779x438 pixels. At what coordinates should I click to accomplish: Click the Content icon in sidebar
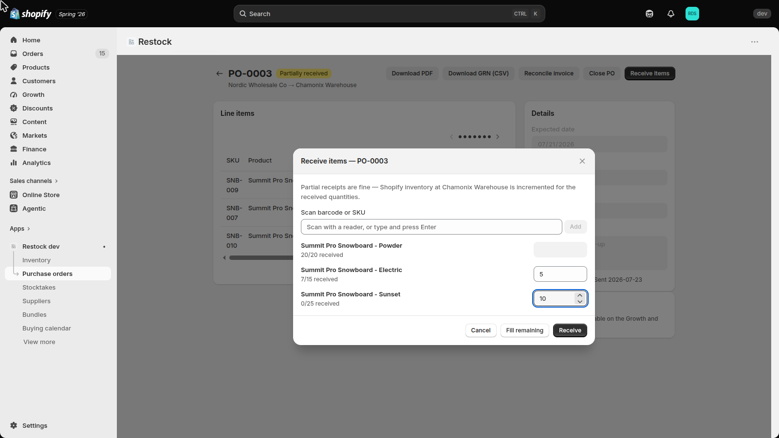(14, 122)
